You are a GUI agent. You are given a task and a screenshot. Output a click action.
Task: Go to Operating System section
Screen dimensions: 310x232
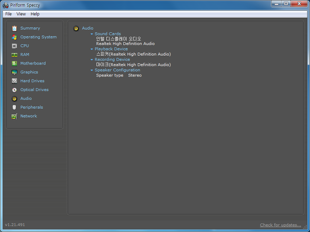pyautogui.click(x=39, y=37)
